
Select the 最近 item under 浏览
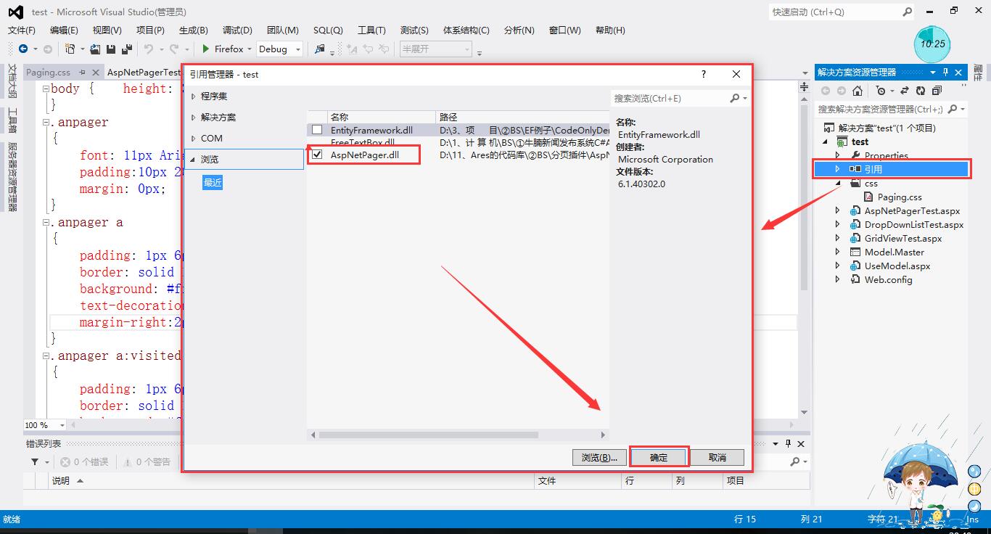(x=213, y=183)
